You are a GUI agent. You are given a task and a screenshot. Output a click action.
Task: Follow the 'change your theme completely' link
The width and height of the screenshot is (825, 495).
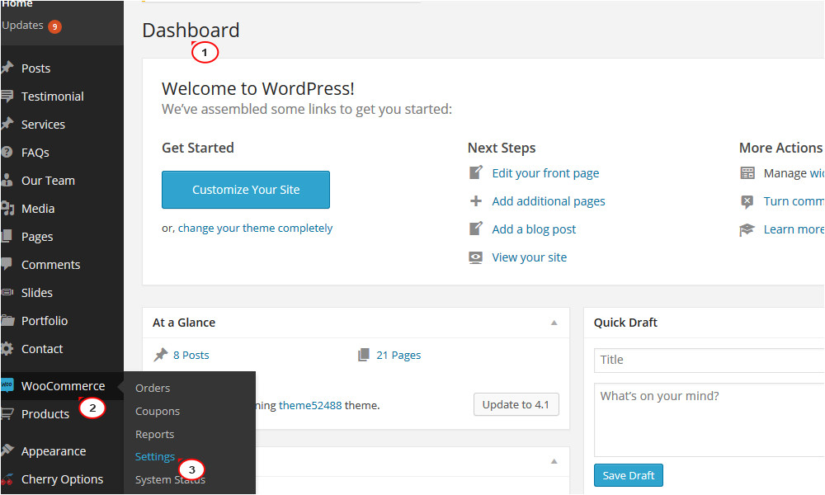coord(255,228)
